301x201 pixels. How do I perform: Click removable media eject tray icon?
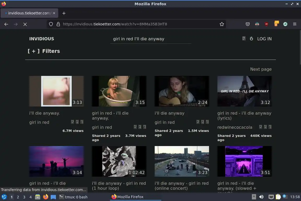(254, 197)
